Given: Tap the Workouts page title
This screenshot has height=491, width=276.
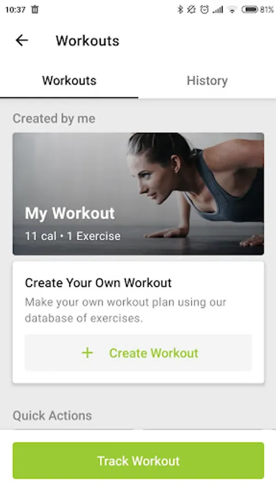Looking at the screenshot, I should click(x=88, y=41).
